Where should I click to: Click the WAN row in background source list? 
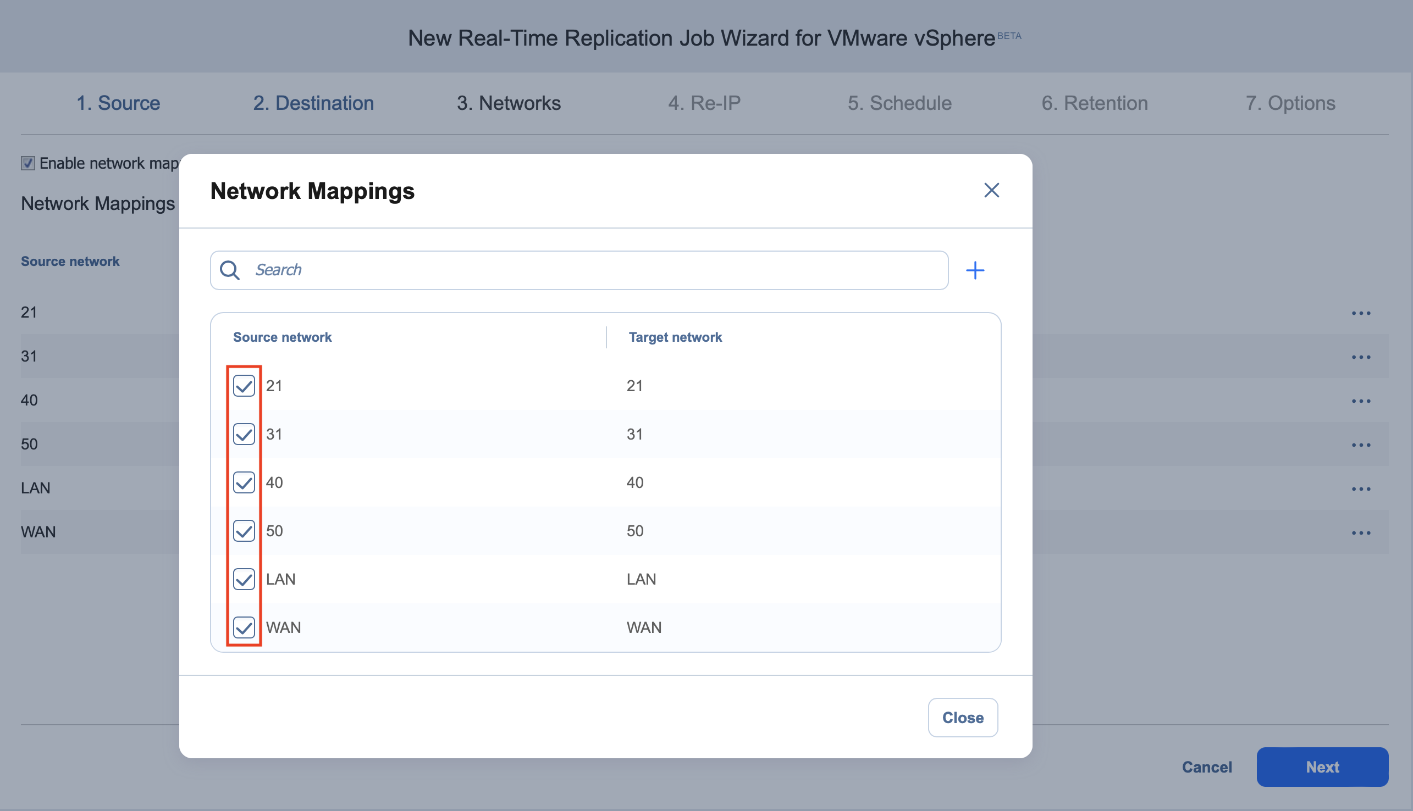[x=38, y=532]
